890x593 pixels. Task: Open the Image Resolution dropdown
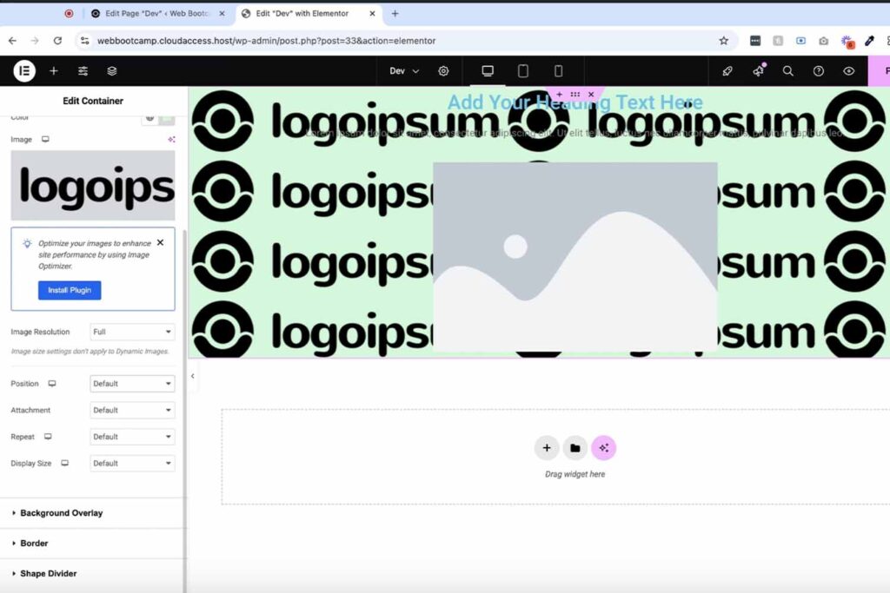tap(132, 332)
